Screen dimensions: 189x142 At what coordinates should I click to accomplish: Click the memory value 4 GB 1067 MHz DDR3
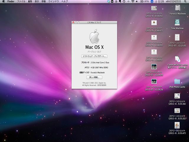click(x=99, y=67)
